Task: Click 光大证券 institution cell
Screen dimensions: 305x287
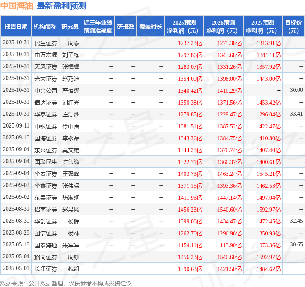Action: pyautogui.click(x=46, y=79)
